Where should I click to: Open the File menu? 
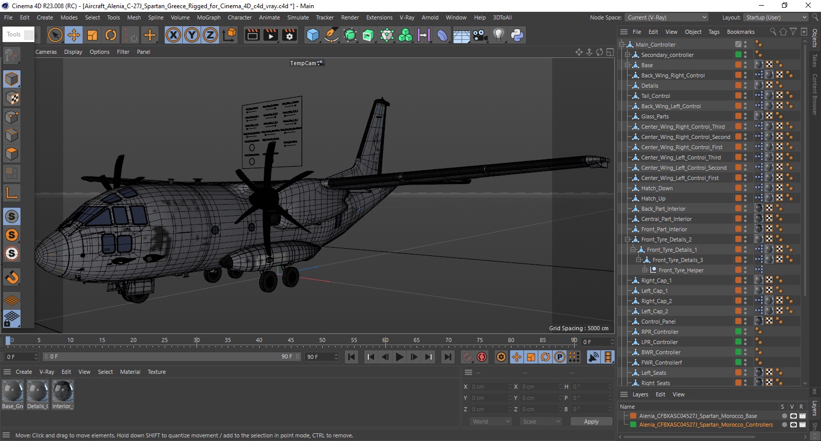coord(8,17)
